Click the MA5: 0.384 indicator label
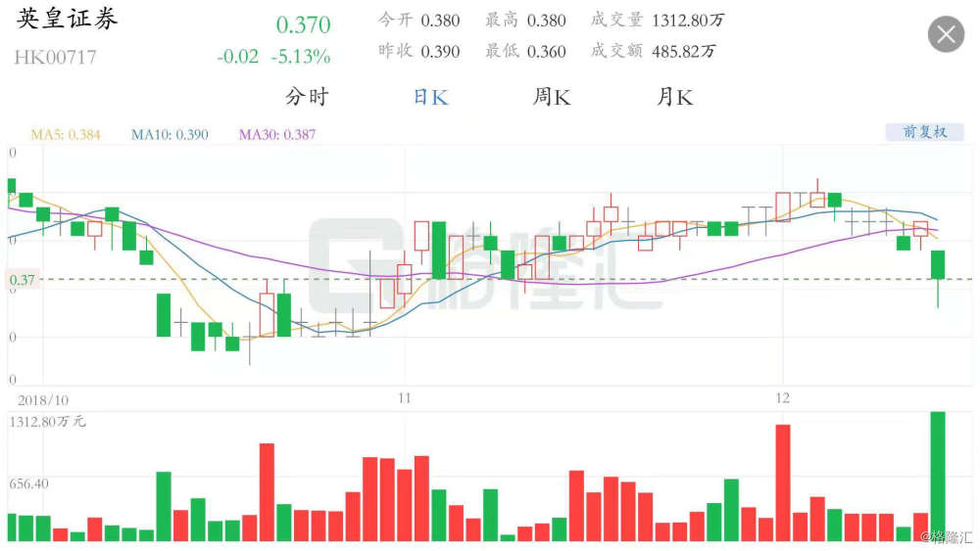 coord(66,134)
